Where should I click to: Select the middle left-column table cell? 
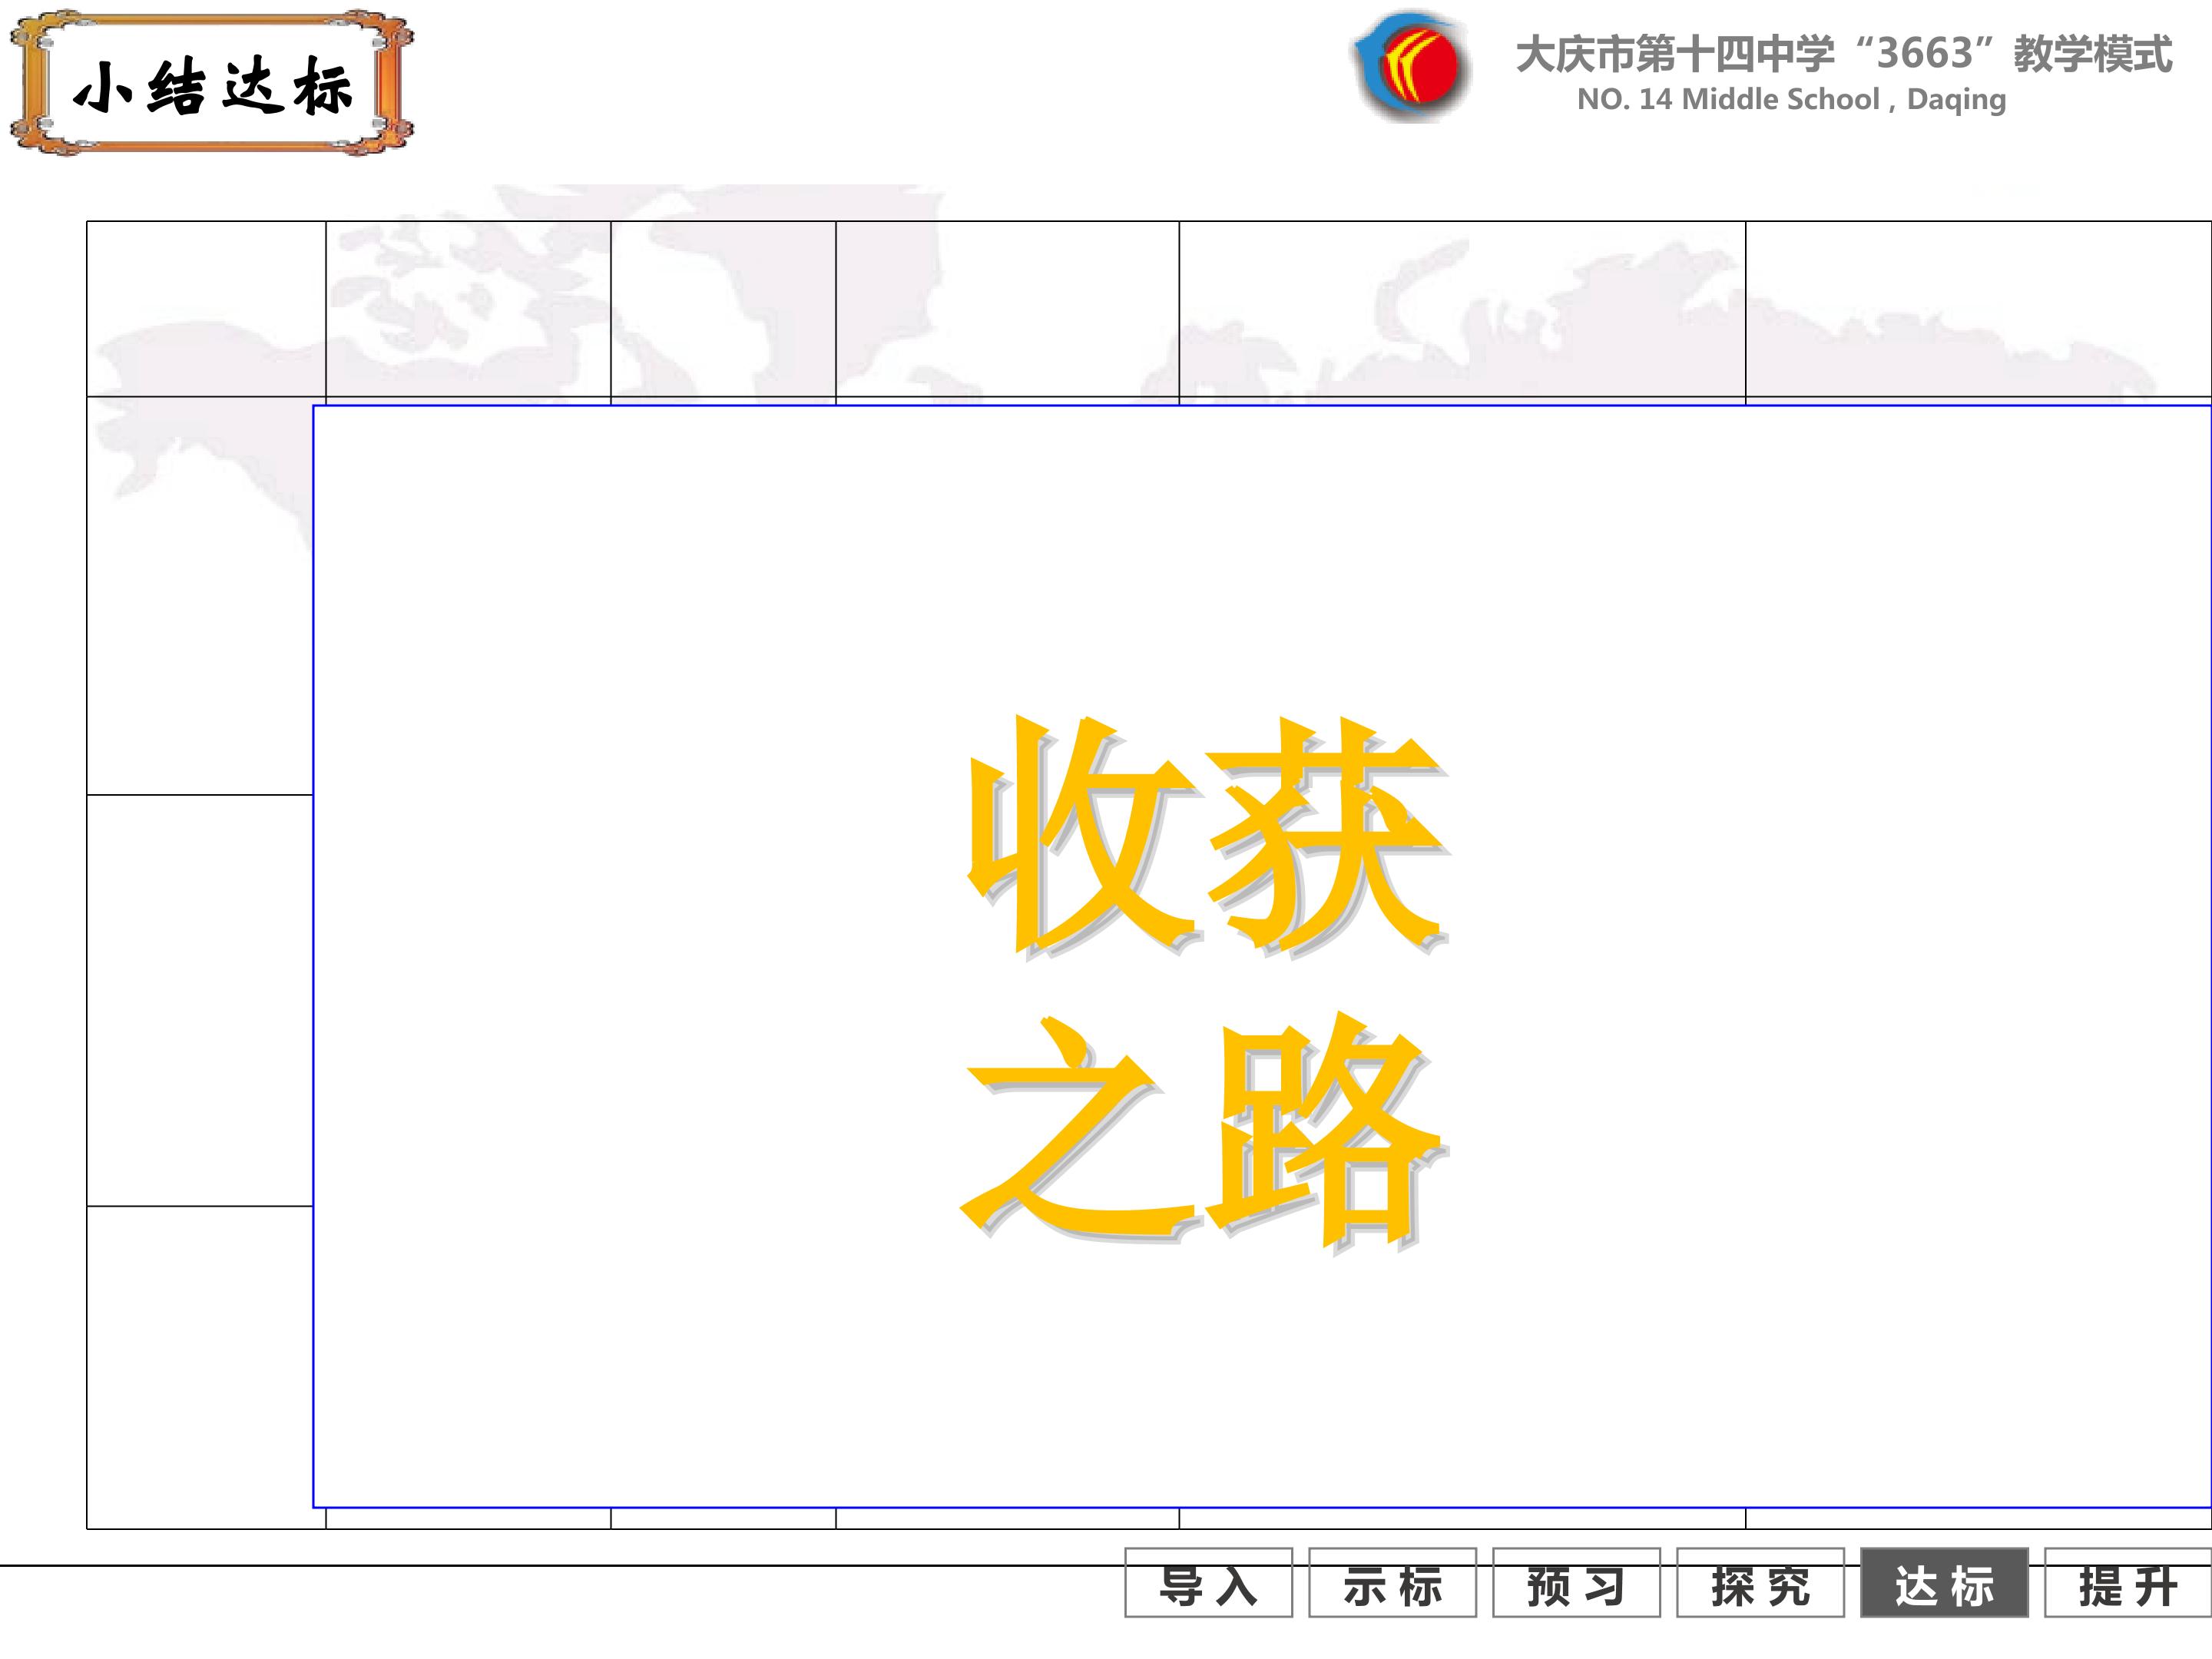point(200,1000)
